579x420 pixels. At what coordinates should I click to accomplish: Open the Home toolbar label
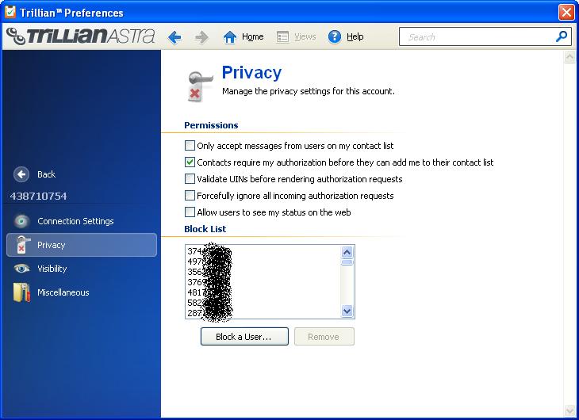[252, 36]
